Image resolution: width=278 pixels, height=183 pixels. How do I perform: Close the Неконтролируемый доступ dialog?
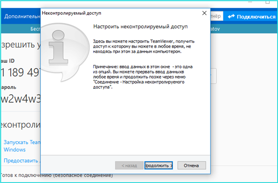pyautogui.click(x=204, y=13)
